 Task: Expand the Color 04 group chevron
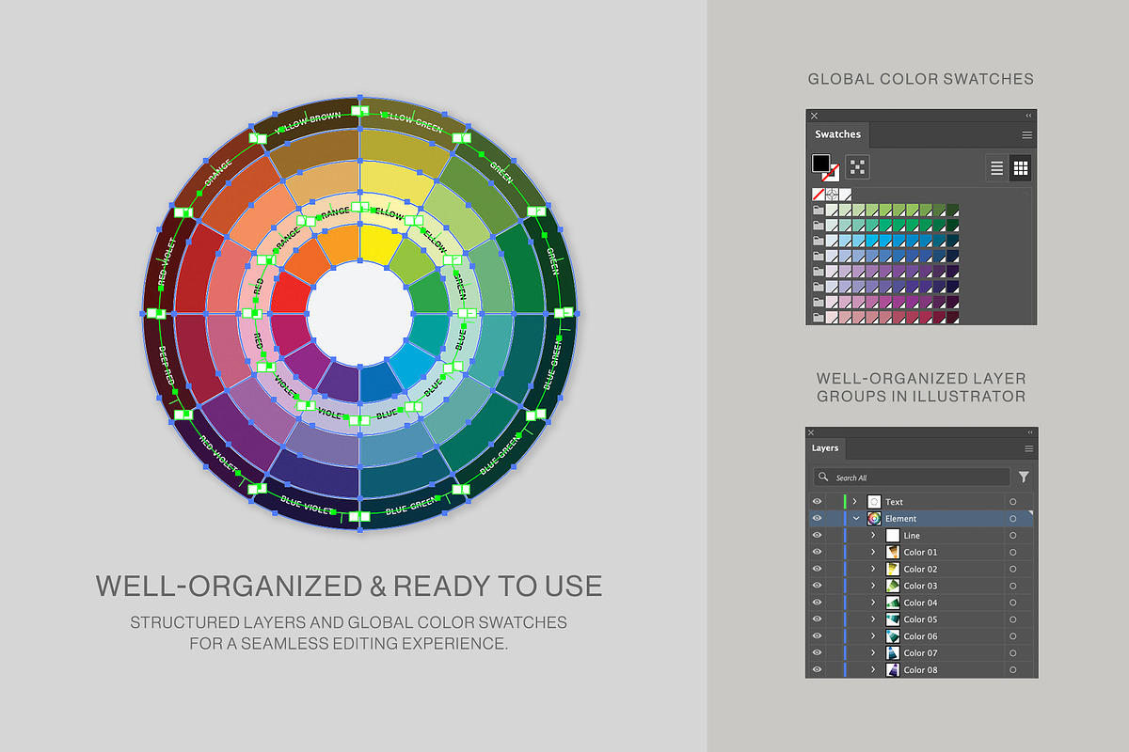point(873,603)
